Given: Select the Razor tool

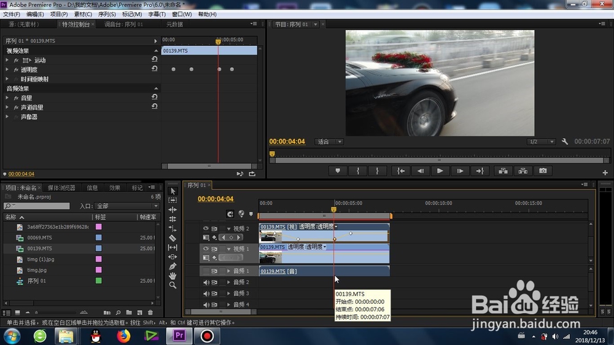Looking at the screenshot, I should (x=173, y=238).
